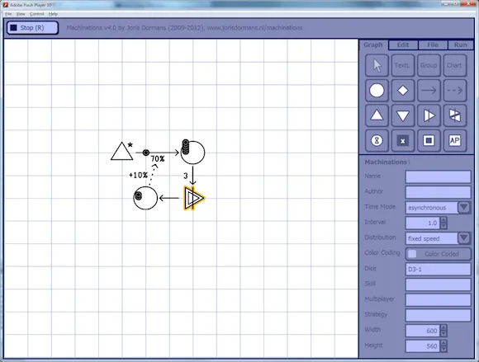This screenshot has height=362, width=479.
Task: Pick the Pool circle node tool
Action: click(377, 91)
